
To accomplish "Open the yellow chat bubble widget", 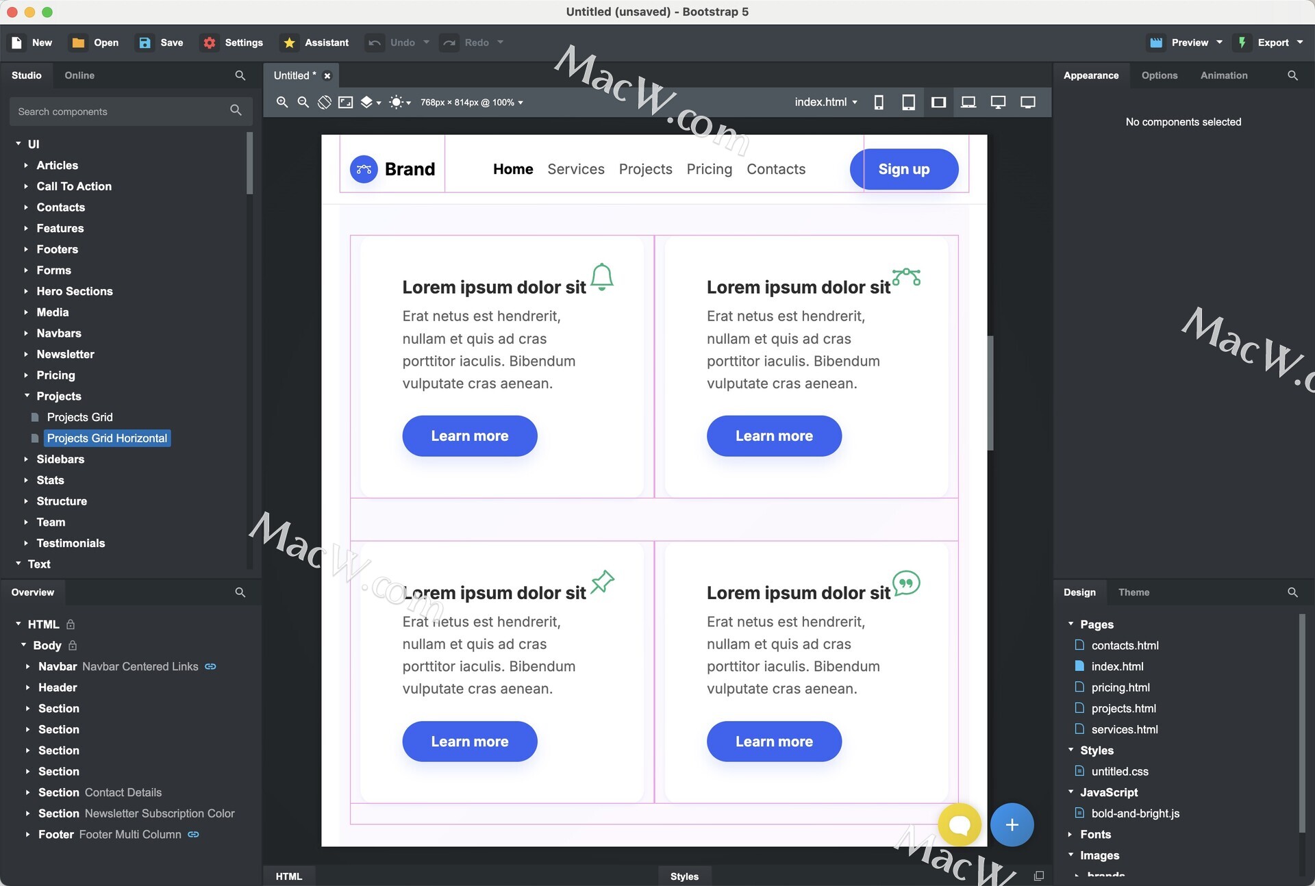I will tap(960, 824).
